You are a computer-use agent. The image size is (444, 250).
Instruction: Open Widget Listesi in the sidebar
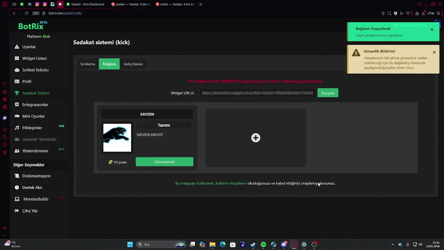[31, 58]
